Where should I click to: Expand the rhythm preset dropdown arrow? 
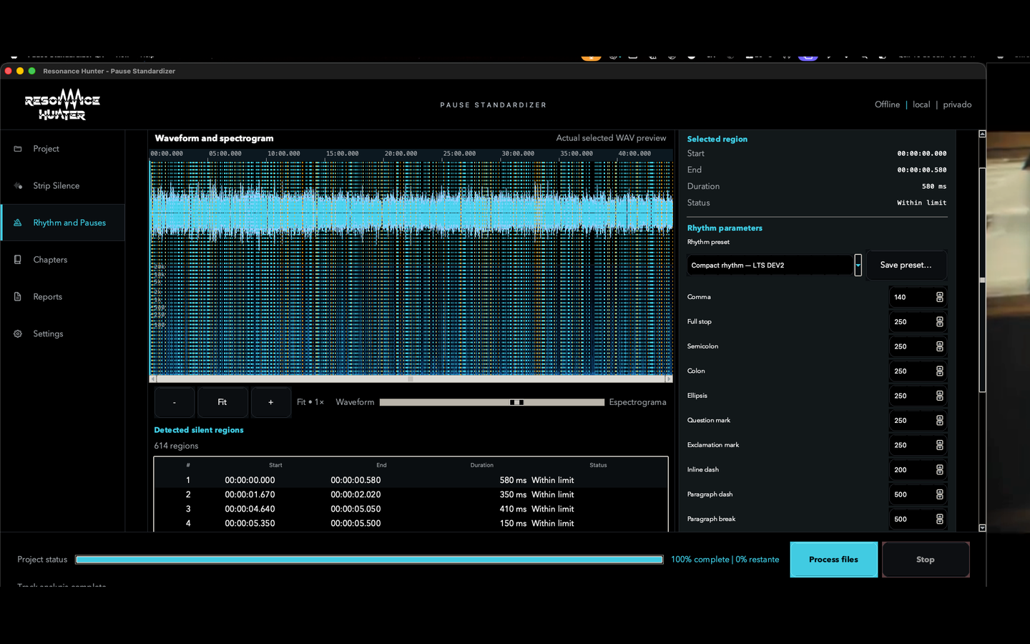coord(858,265)
